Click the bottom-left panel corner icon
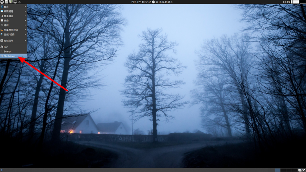 [2, 170]
